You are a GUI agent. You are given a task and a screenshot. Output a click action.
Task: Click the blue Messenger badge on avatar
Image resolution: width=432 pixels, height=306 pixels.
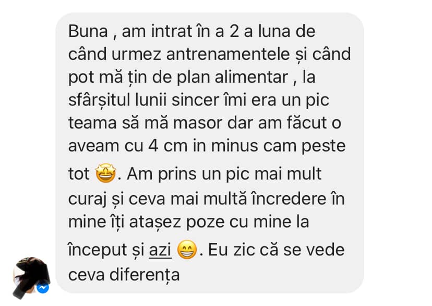tap(43, 288)
